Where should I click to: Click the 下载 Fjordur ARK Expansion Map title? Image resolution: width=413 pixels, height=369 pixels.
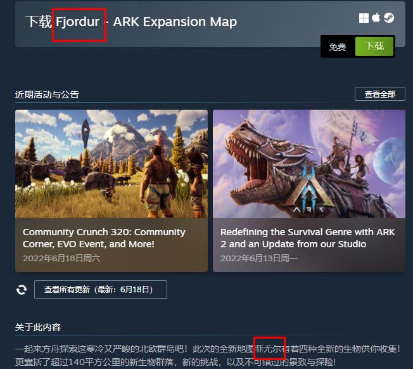pyautogui.click(x=131, y=22)
